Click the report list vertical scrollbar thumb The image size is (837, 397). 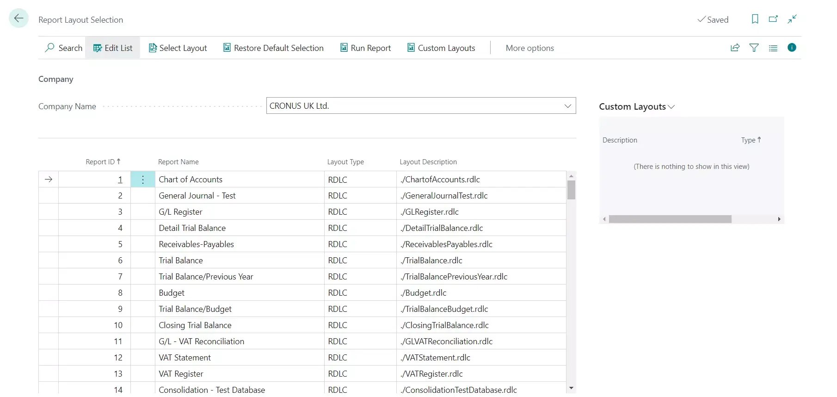tap(571, 190)
